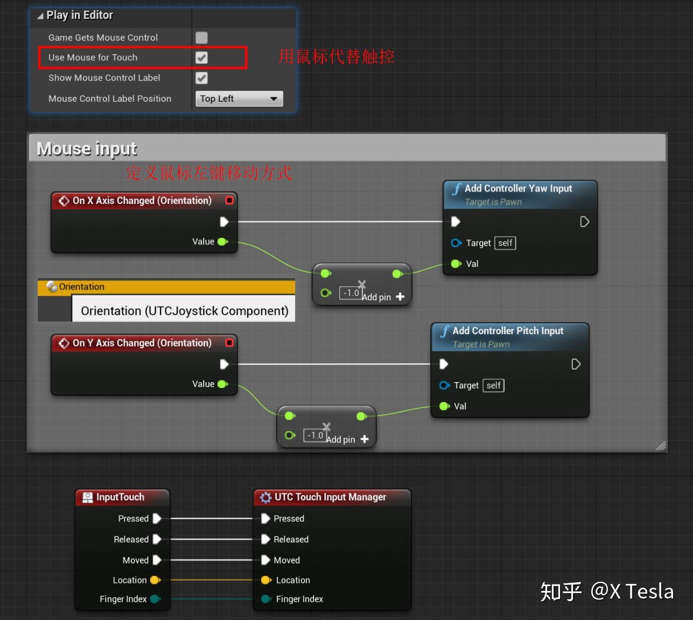Image resolution: width=693 pixels, height=620 pixels.
Task: Click the X remove icon on the -1.0 multiply node
Action: click(361, 284)
